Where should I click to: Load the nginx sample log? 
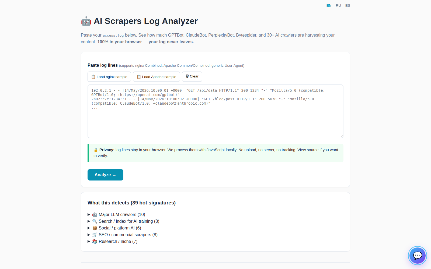click(x=109, y=77)
